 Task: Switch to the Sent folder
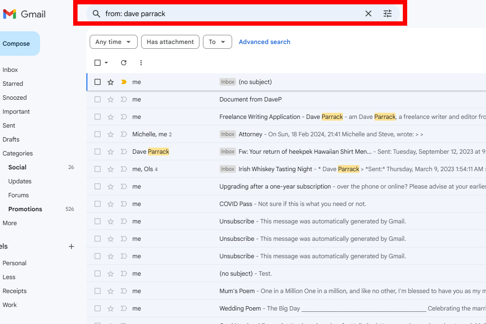[10, 125]
